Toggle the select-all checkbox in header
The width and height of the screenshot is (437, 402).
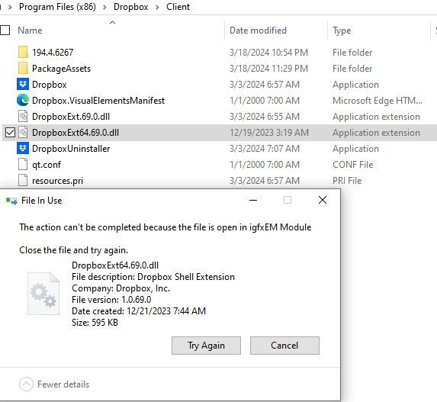click(5, 30)
